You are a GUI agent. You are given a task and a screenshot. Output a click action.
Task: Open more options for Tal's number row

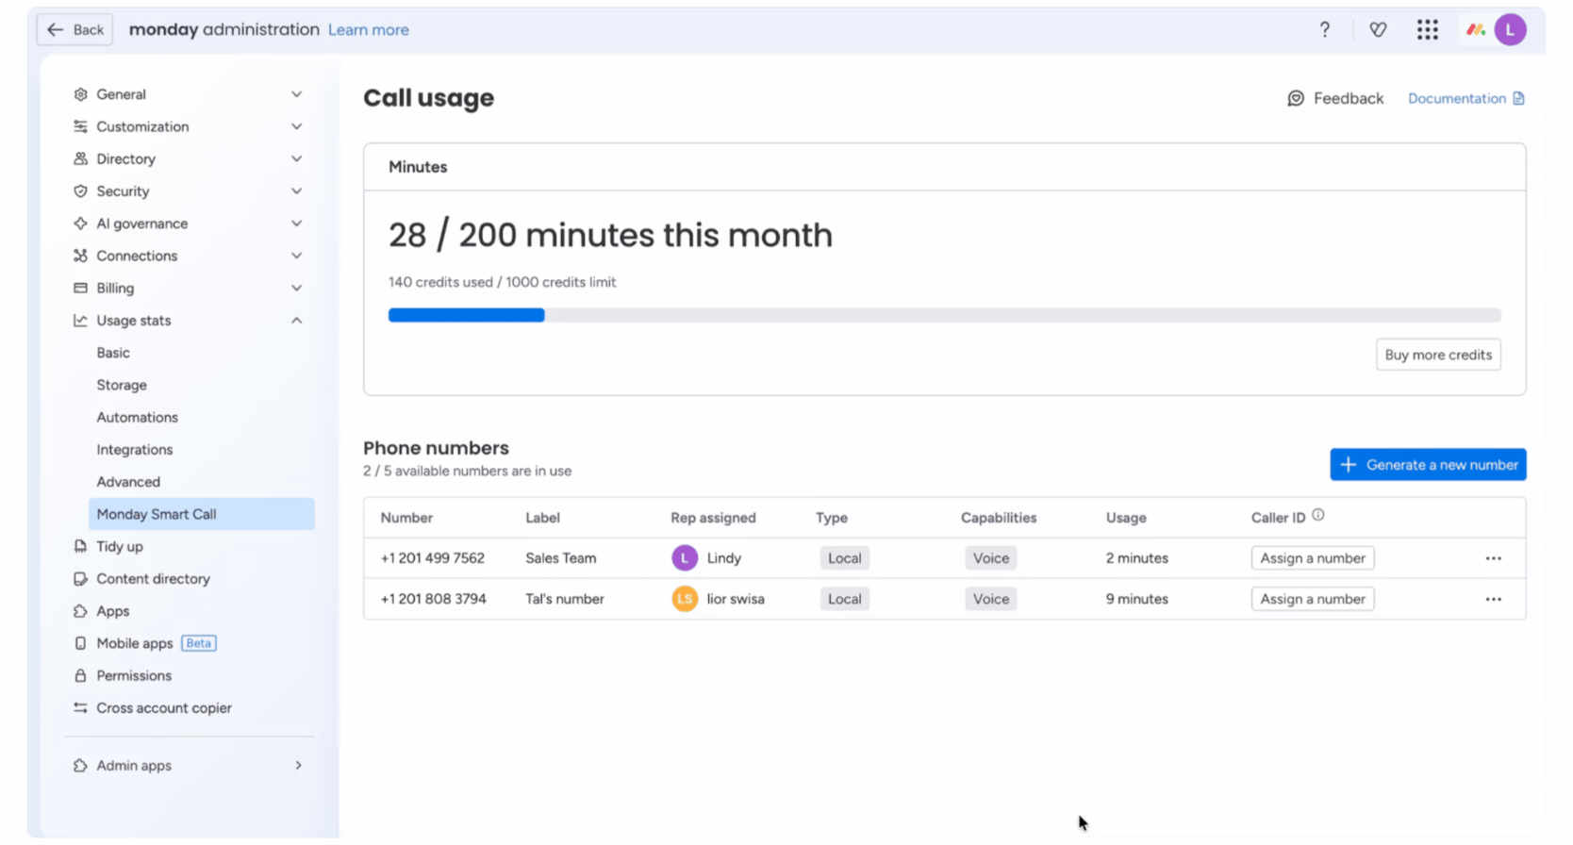click(x=1494, y=599)
